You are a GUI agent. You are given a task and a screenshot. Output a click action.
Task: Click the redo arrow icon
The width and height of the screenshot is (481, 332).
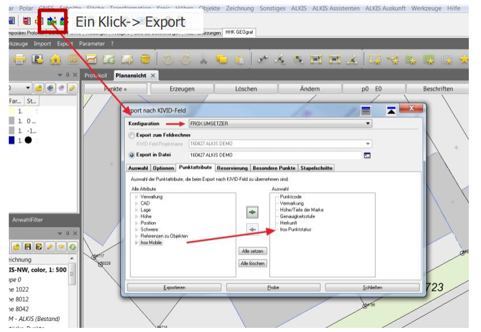point(185,59)
